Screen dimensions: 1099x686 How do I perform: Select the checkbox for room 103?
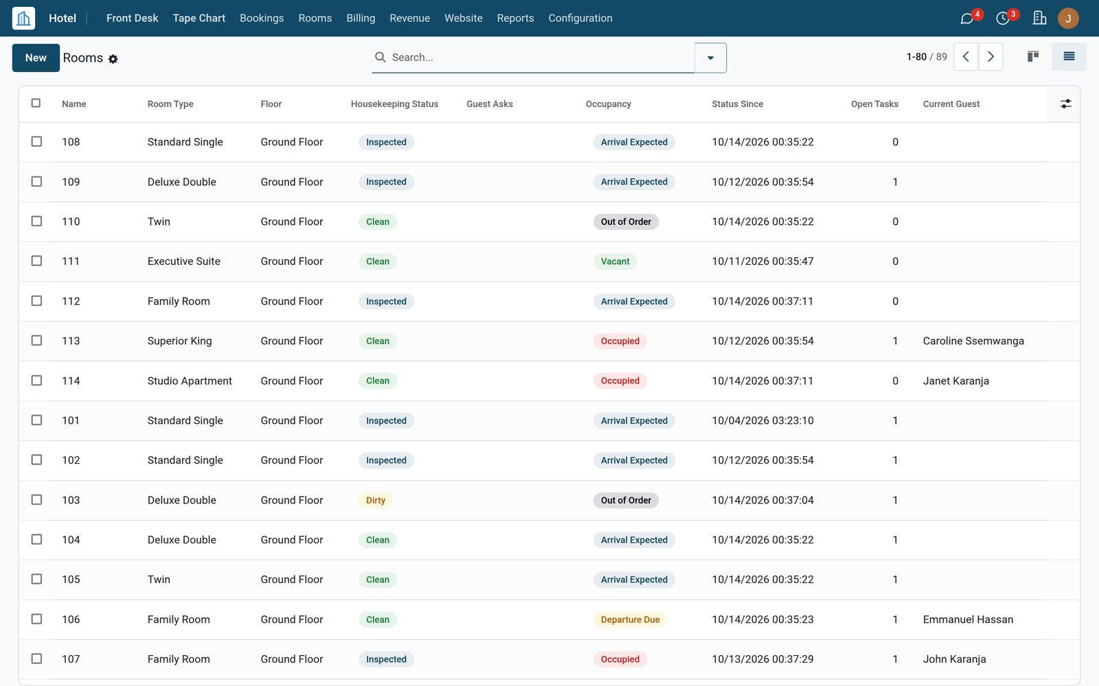point(36,499)
